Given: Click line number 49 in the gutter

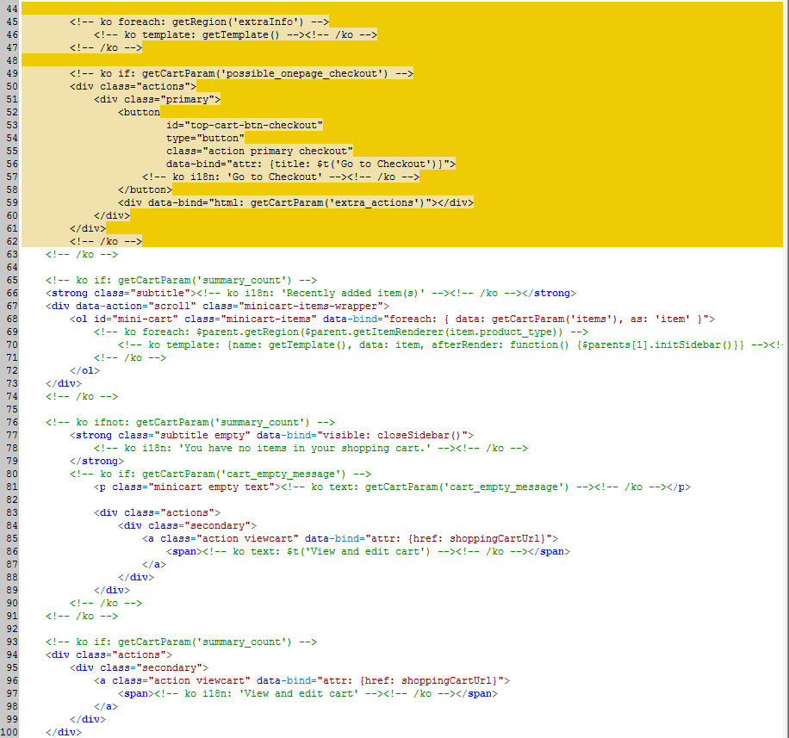Looking at the screenshot, I should coord(10,73).
